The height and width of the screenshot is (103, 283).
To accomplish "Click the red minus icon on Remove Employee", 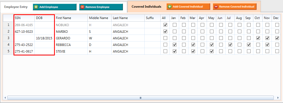I will coord(82,7).
